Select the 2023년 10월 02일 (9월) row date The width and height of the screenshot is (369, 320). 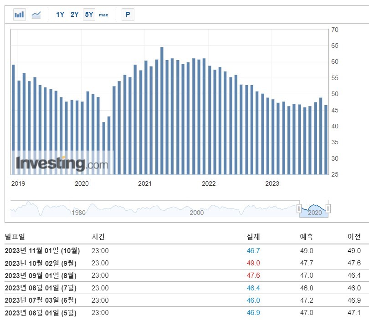[x=41, y=263]
